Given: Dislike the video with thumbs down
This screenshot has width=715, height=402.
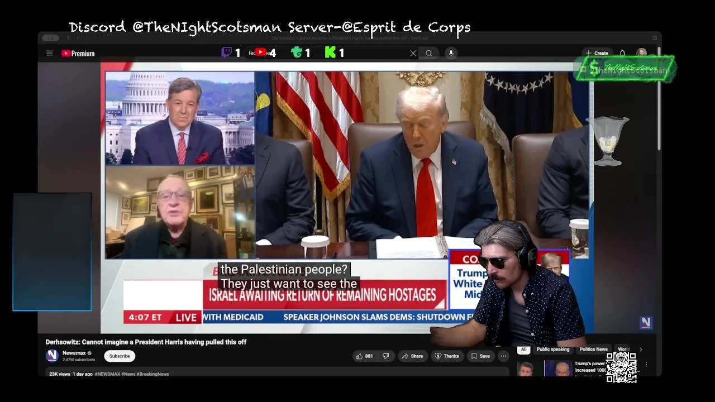Looking at the screenshot, I should [385, 356].
